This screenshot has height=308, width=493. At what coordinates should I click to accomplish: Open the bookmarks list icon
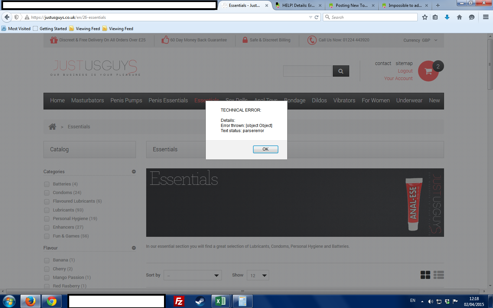pos(435,17)
